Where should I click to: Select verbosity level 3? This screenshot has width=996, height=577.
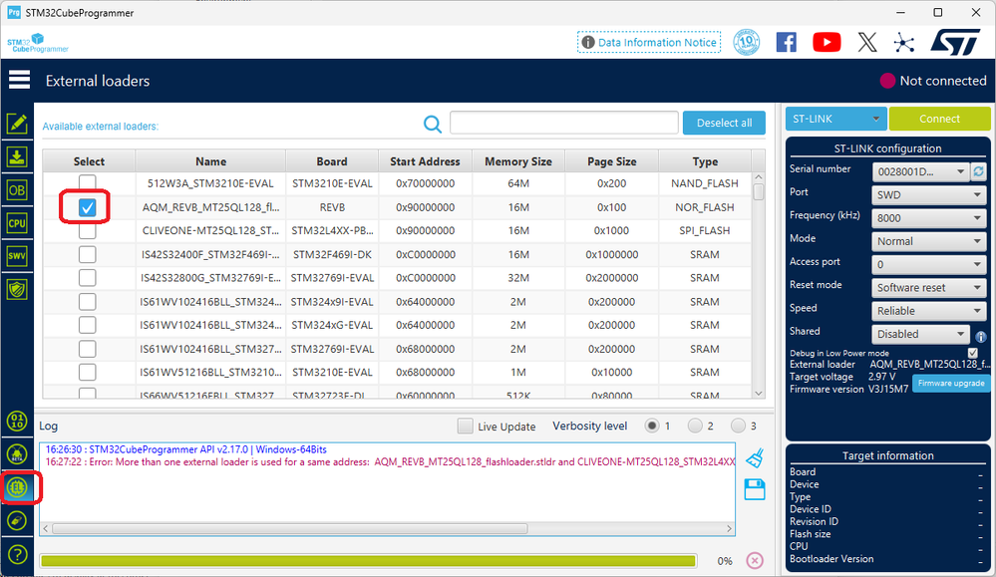tap(738, 426)
